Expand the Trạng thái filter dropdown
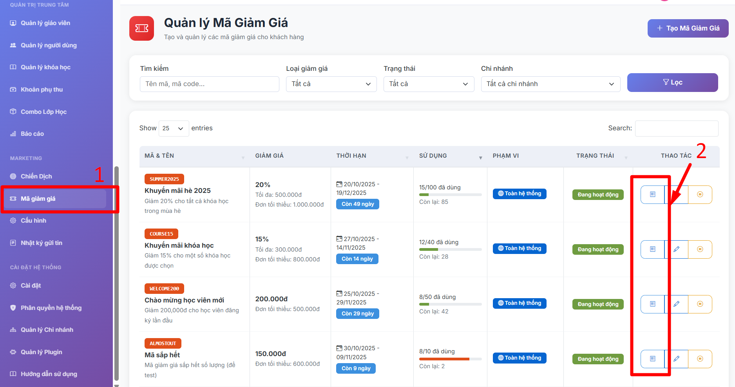This screenshot has width=735, height=387. click(x=429, y=84)
